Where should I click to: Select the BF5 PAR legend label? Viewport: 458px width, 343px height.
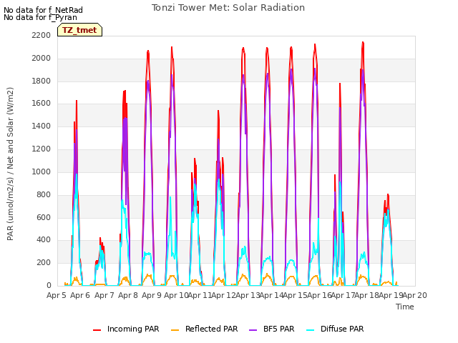tap(278, 329)
